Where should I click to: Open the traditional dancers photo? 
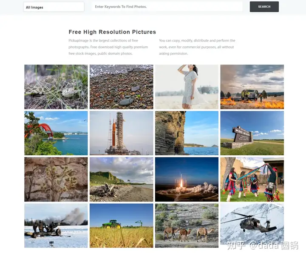pyautogui.click(x=252, y=179)
